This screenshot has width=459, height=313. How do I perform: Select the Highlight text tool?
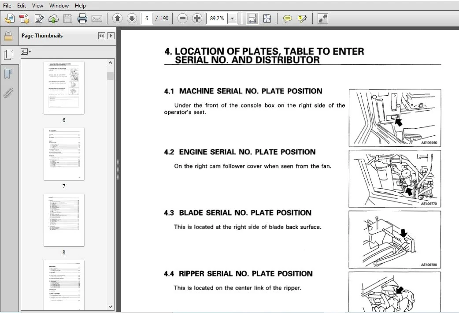pyautogui.click(x=302, y=19)
